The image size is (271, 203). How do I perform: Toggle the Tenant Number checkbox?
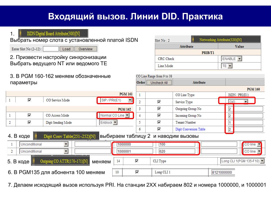(159, 122)
